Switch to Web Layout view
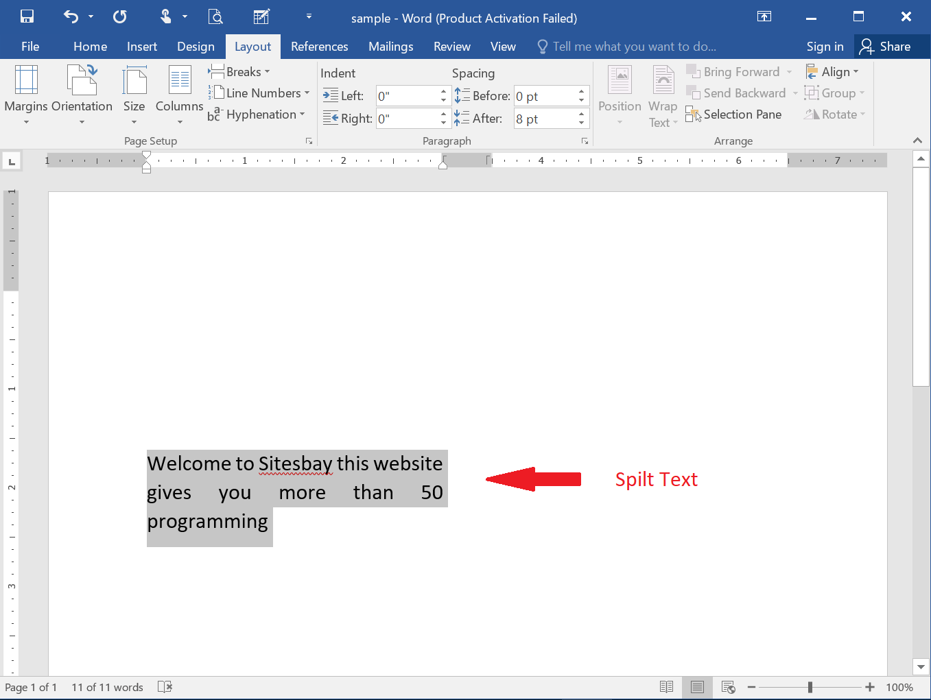The image size is (931, 700). 729,687
